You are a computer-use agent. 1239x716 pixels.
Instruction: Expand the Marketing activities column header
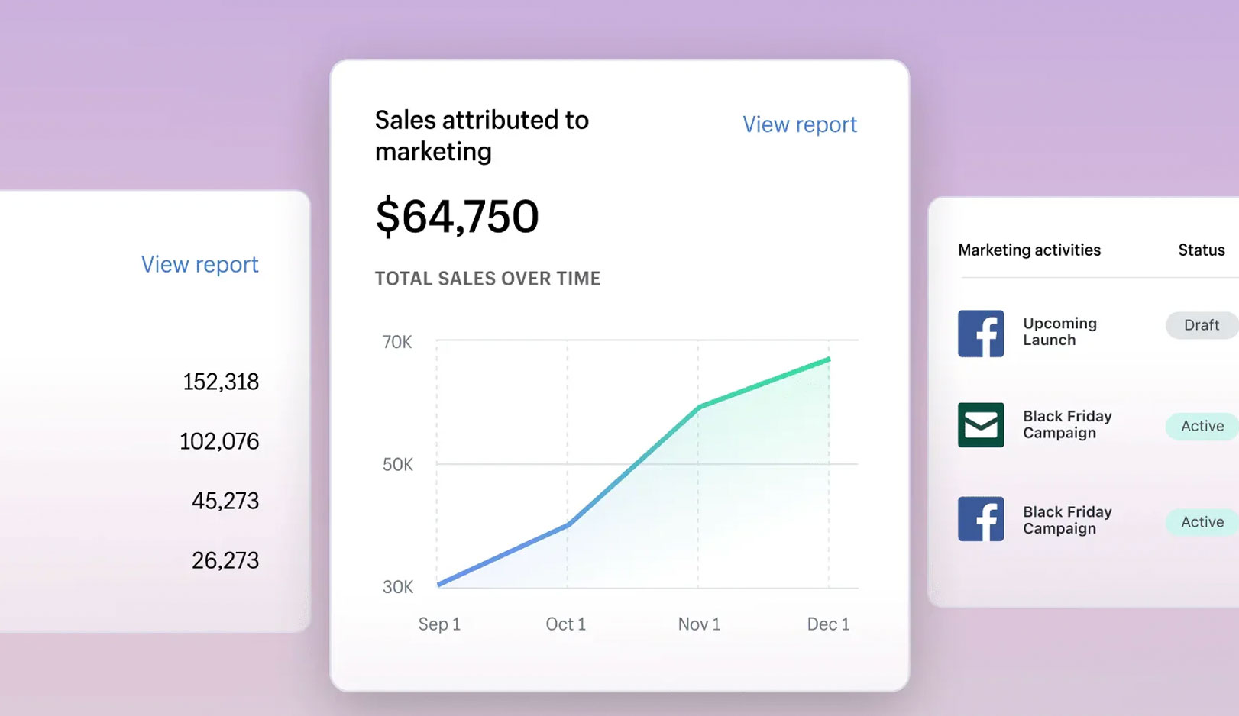(x=1029, y=250)
